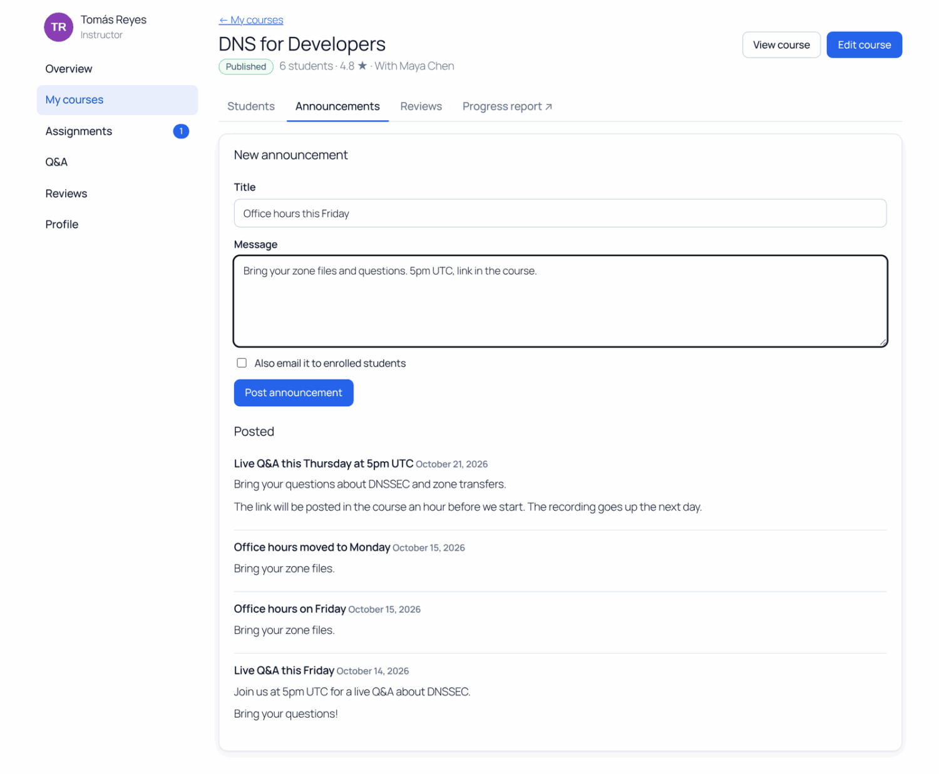Viewport: 939px width, 774px height.
Task: Click the DNS for Developers heading
Action: (302, 44)
